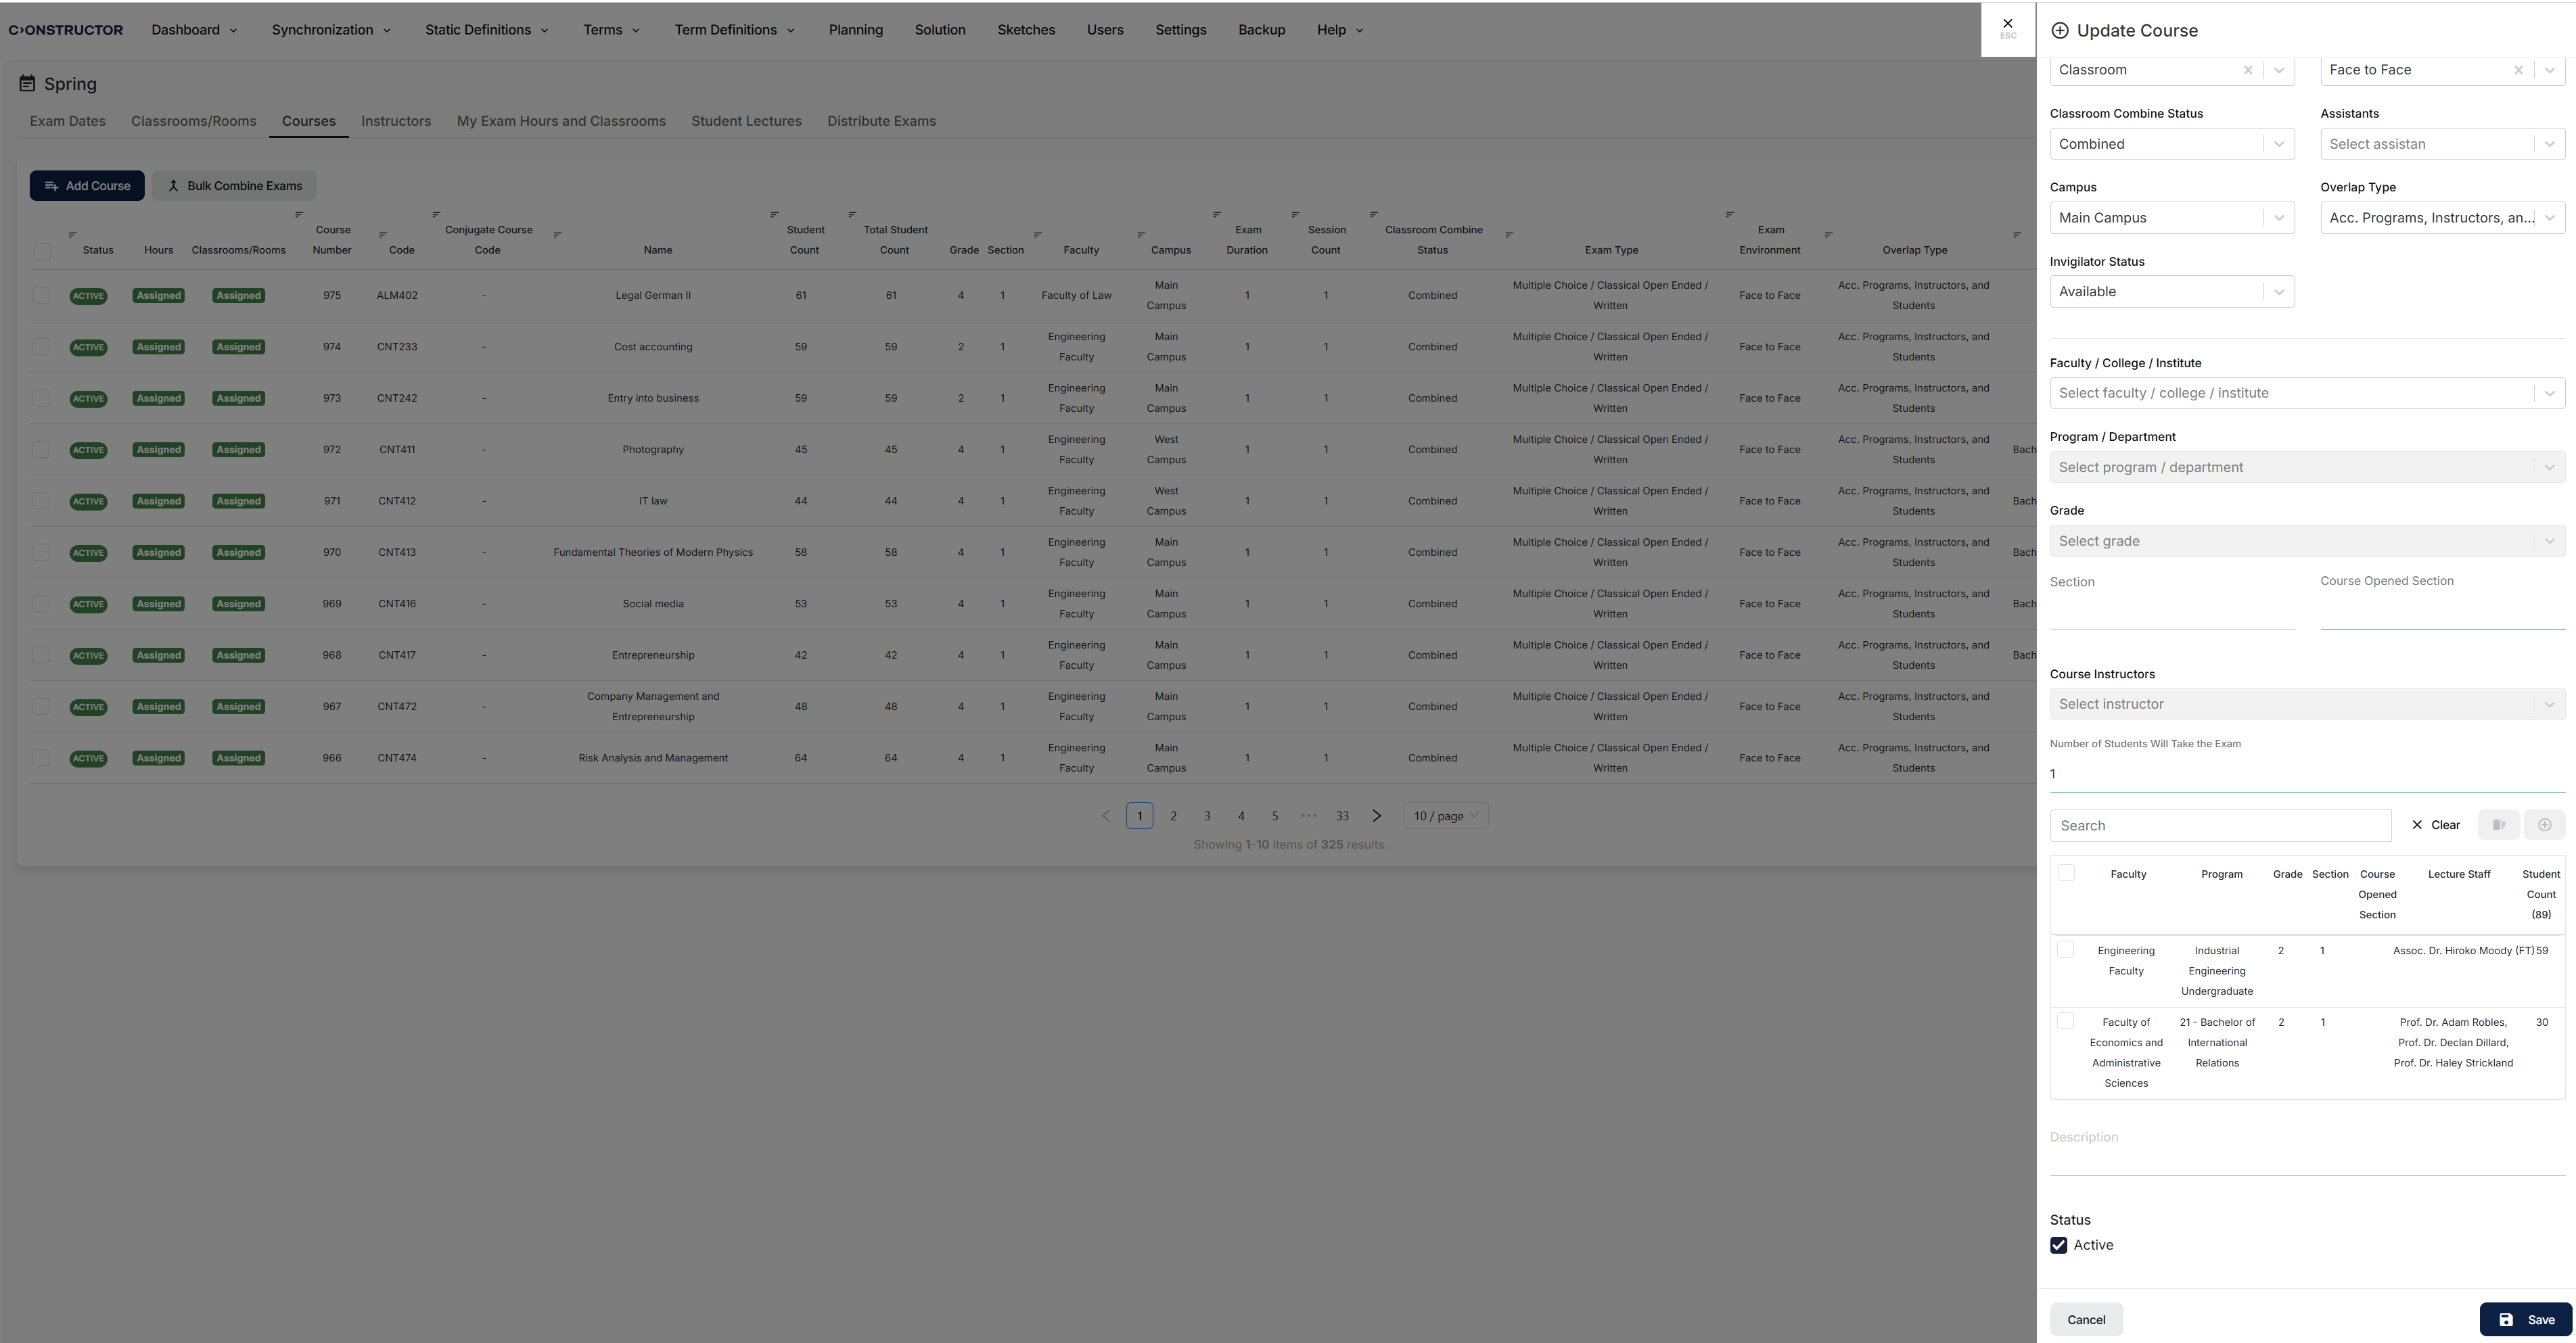
Task: Click the Exam Environment filter icon
Action: click(1729, 215)
